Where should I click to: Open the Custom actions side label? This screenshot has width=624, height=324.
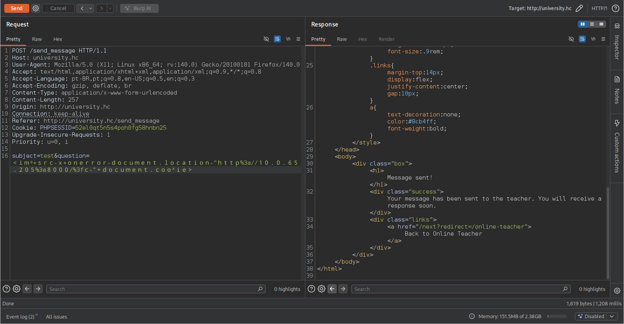click(x=617, y=153)
